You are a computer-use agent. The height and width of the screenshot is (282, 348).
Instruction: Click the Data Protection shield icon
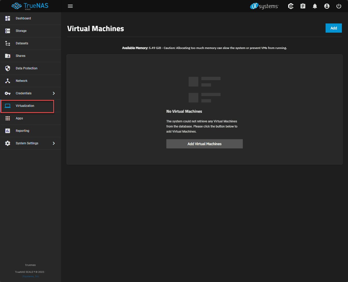7,68
